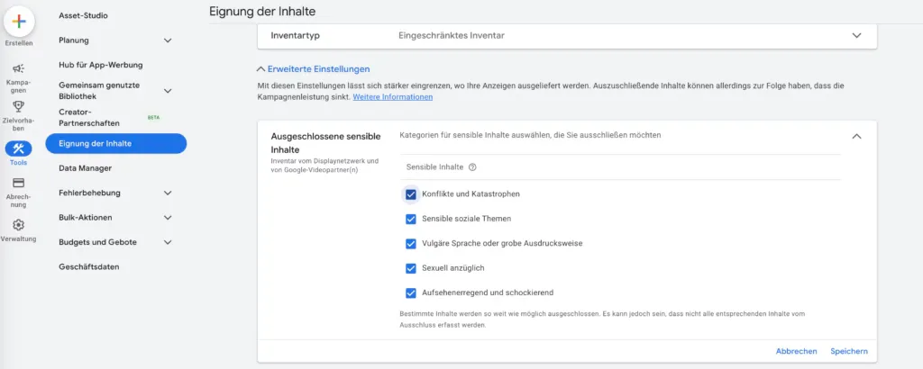Click Abbrechen button
923x369 pixels.
pos(797,351)
